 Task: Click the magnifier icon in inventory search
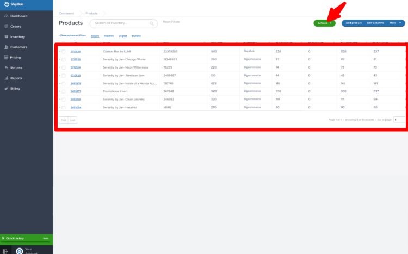tap(151, 23)
